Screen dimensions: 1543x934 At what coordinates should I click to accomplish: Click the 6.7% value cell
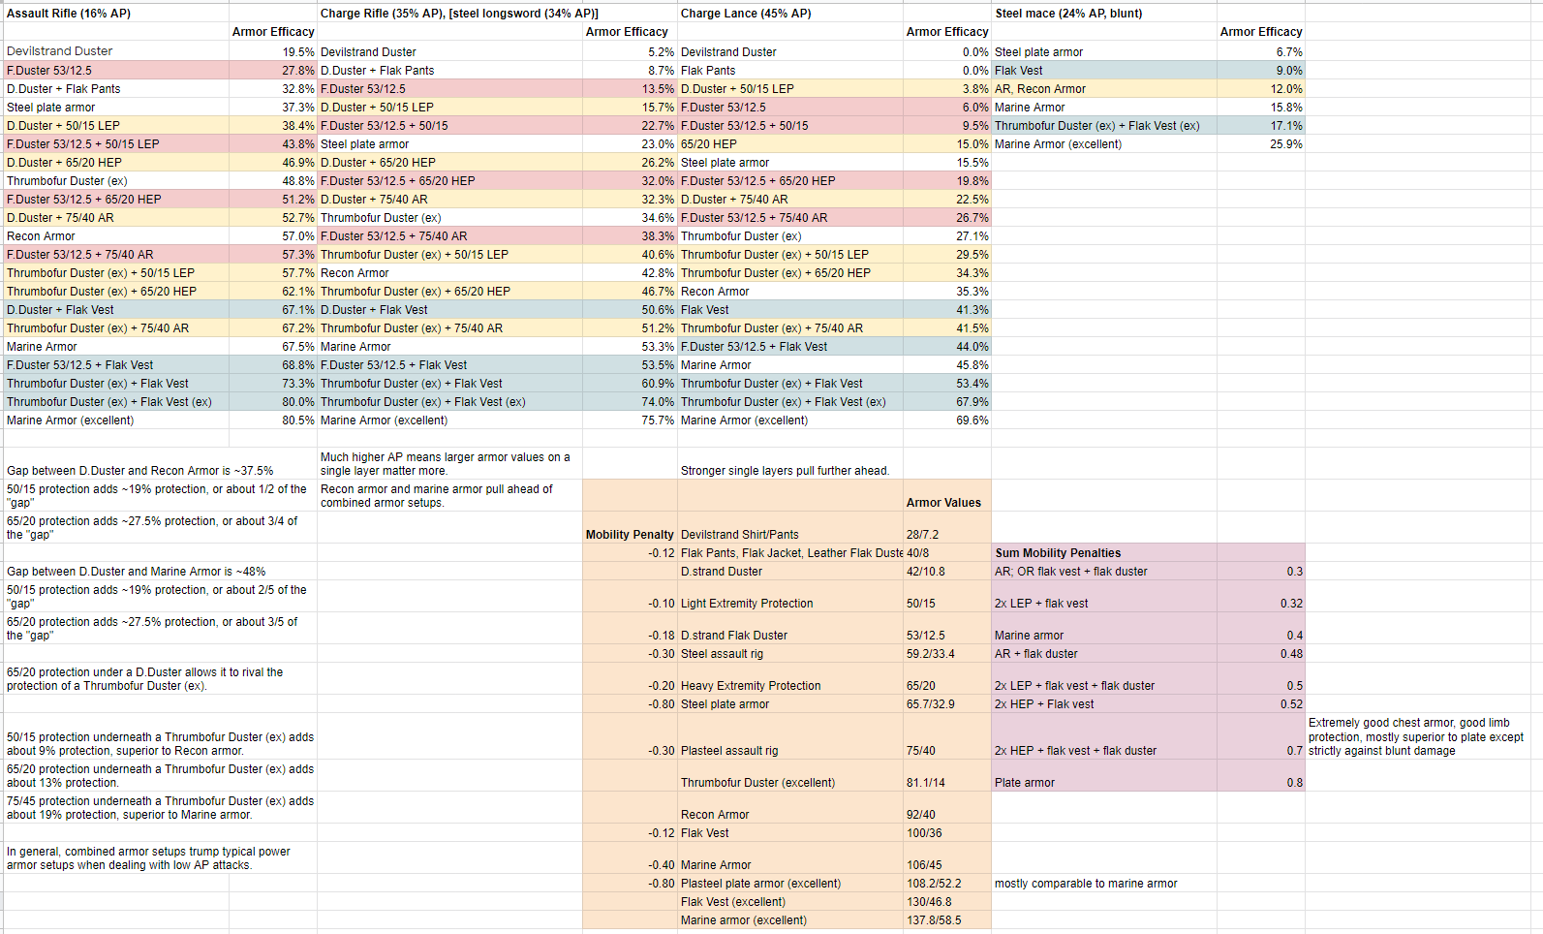(x=1261, y=52)
